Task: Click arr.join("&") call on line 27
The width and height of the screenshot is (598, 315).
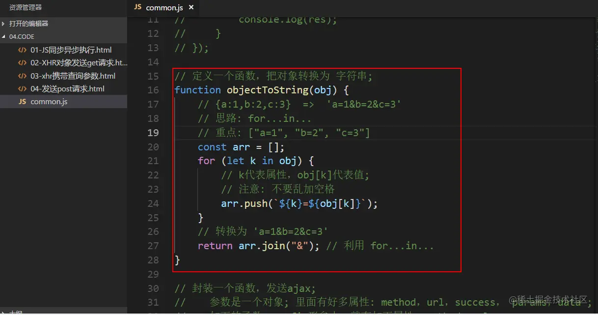Action: [x=279, y=246]
